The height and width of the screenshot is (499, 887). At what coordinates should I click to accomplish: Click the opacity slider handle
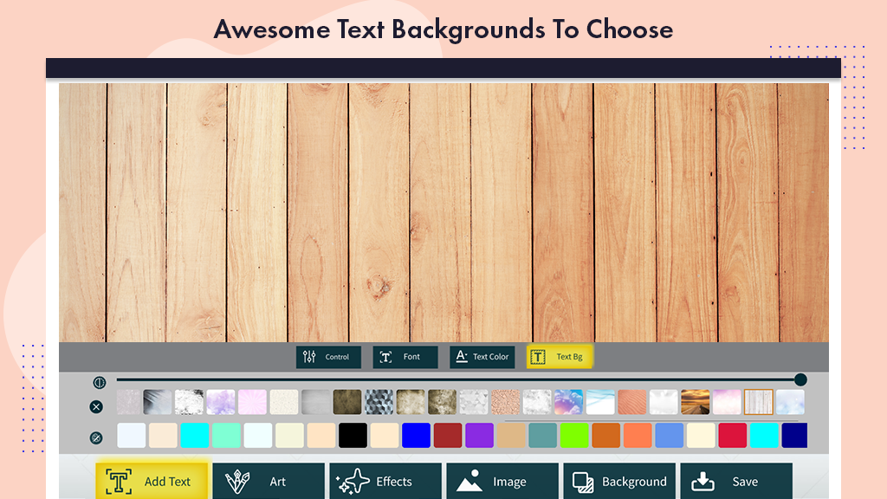pos(800,379)
